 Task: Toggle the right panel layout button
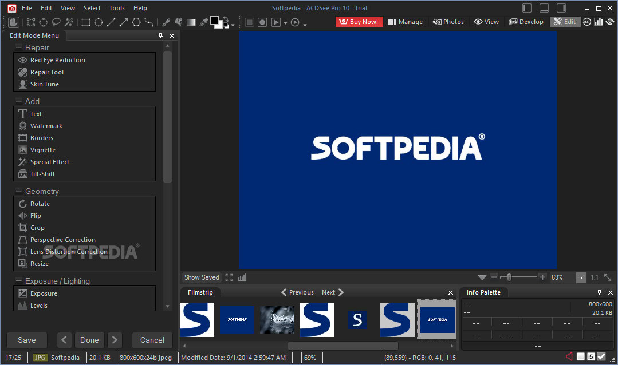[x=561, y=8]
